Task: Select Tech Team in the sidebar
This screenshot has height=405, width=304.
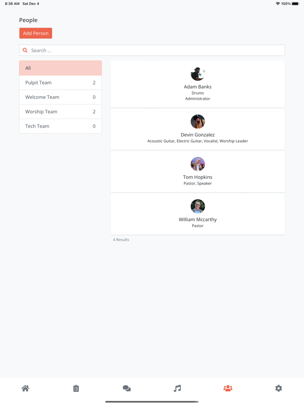Action: [60, 126]
